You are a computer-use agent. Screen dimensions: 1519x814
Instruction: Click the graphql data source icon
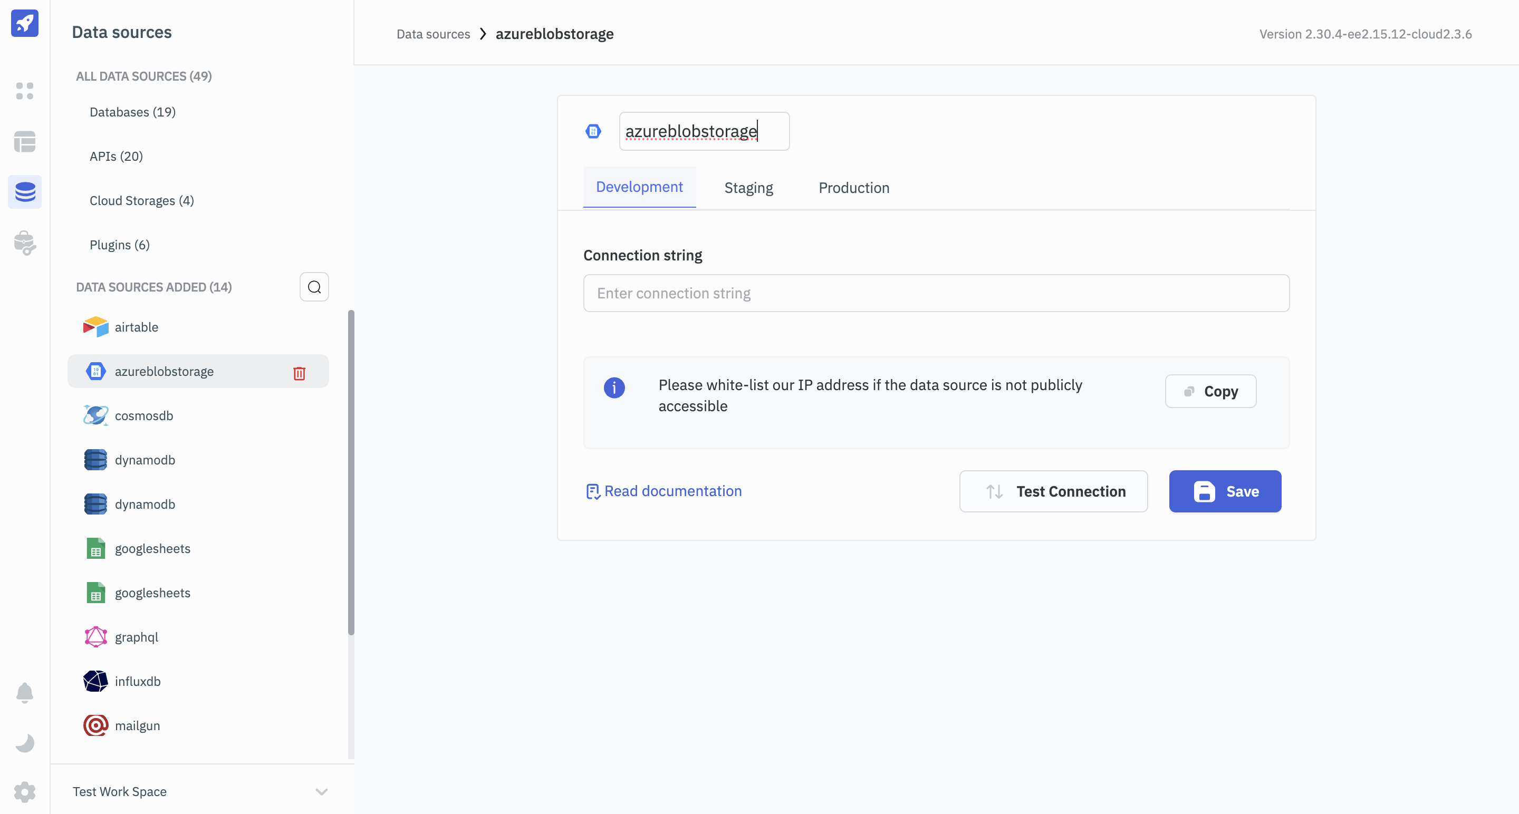click(x=94, y=636)
